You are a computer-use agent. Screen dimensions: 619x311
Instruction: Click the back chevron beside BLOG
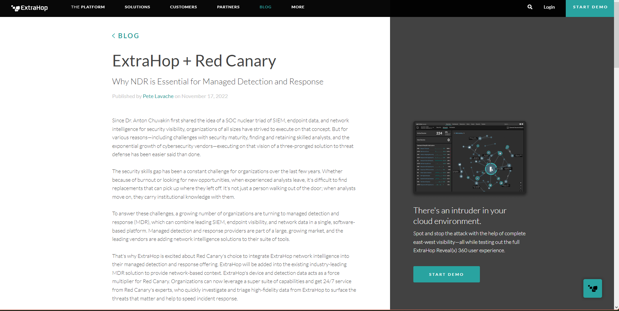coord(113,36)
